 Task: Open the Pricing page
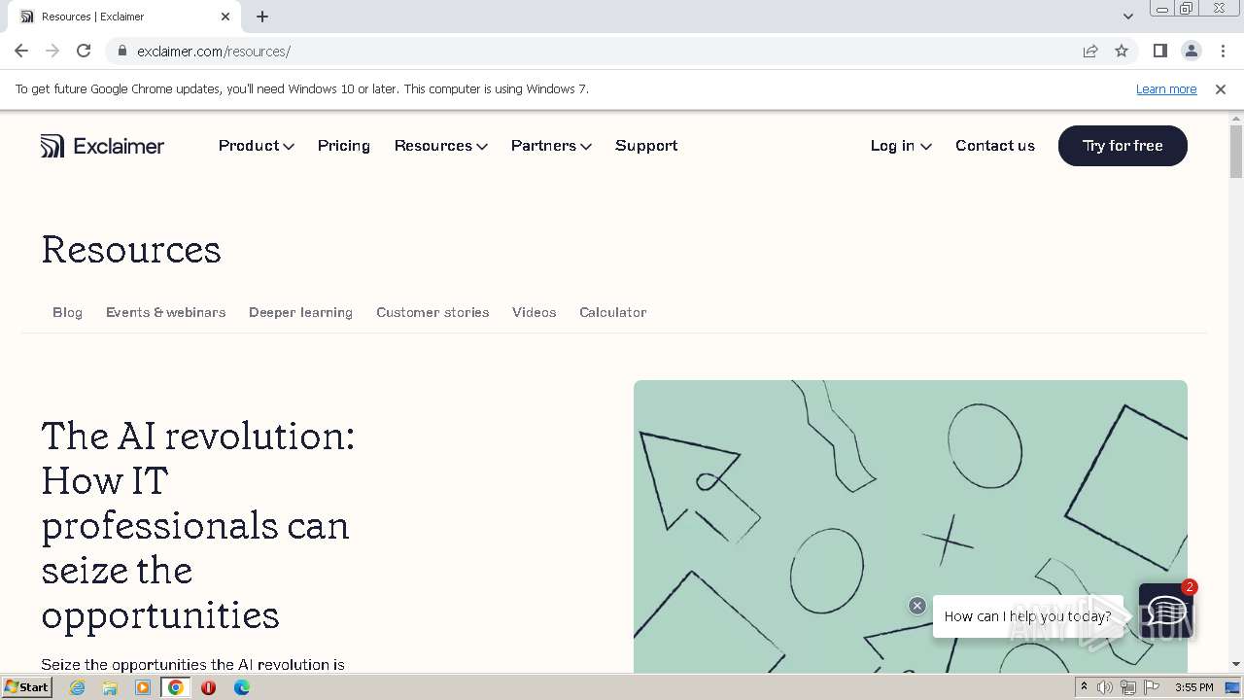point(344,146)
